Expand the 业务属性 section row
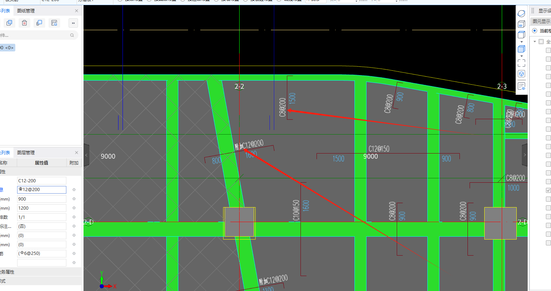Image resolution: width=551 pixels, height=291 pixels. 40,272
